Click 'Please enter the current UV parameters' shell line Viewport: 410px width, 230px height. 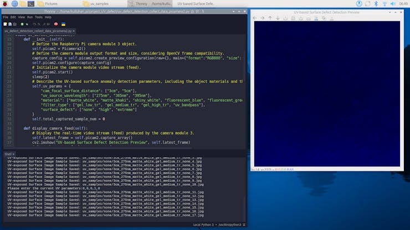coord(54,188)
